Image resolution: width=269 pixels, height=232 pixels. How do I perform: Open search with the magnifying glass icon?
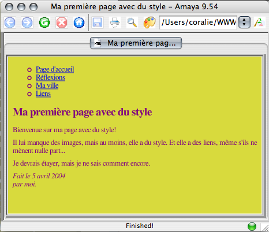pyautogui.click(x=132, y=23)
